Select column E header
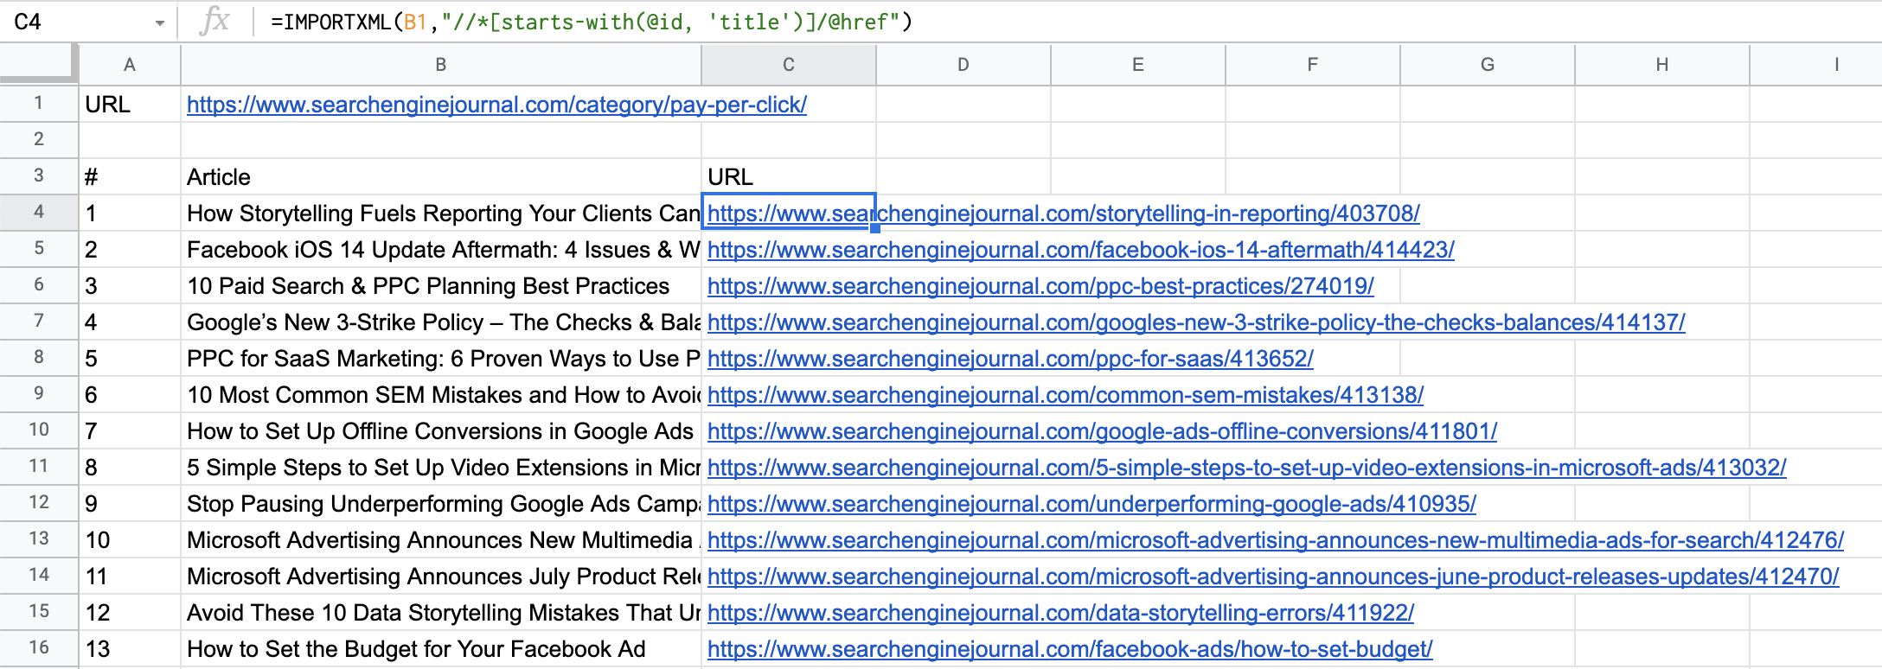Screen dimensions: 1882x669 click(1138, 65)
